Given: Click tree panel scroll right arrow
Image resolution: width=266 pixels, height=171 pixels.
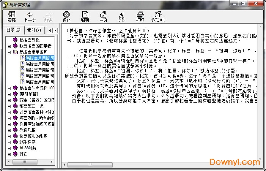Looking at the screenshot, I should coord(52,161).
